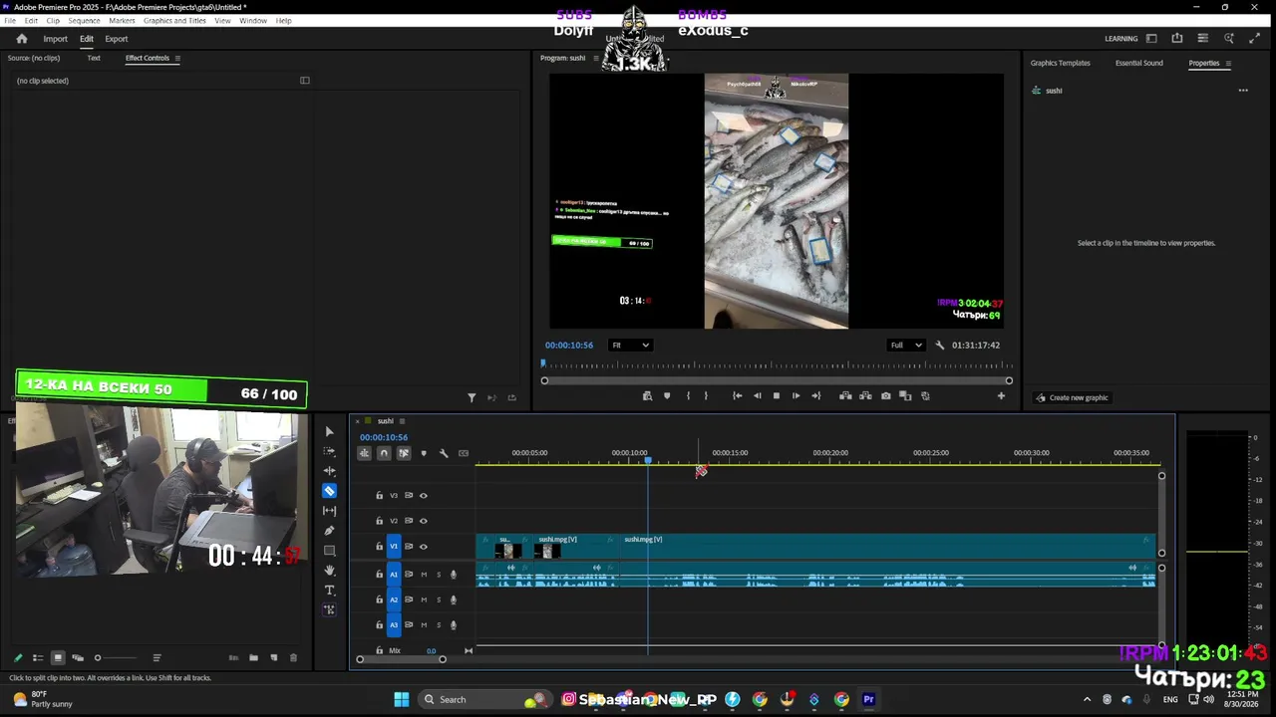Image resolution: width=1276 pixels, height=717 pixels.
Task: Click the filter funnel in Effect Controls
Action: [x=472, y=397]
